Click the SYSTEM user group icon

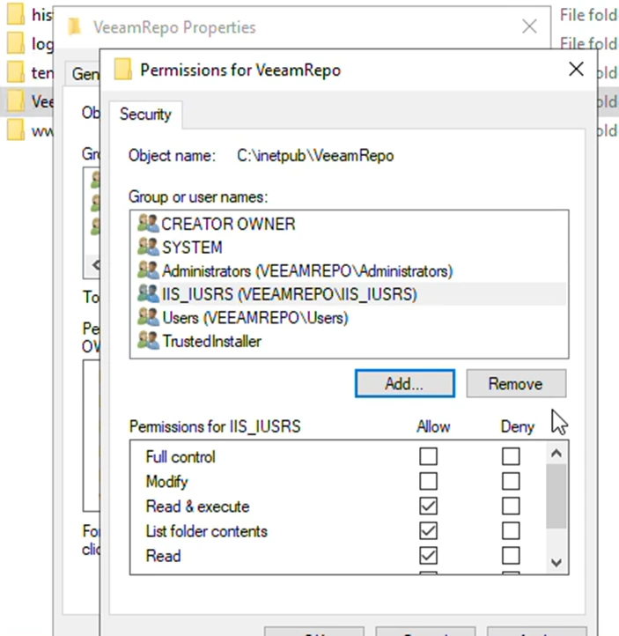click(148, 247)
